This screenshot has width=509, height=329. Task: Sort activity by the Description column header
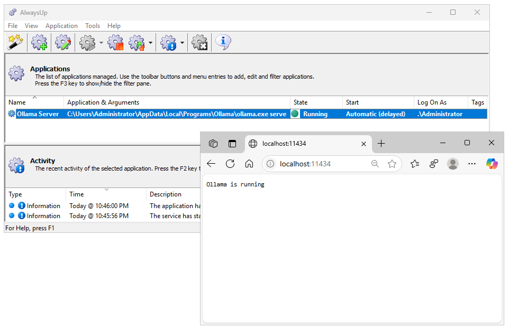[x=174, y=194]
